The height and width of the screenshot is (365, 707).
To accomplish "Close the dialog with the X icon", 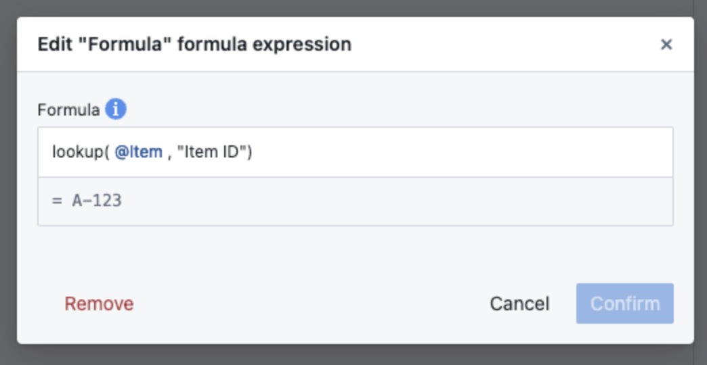I will [x=666, y=45].
